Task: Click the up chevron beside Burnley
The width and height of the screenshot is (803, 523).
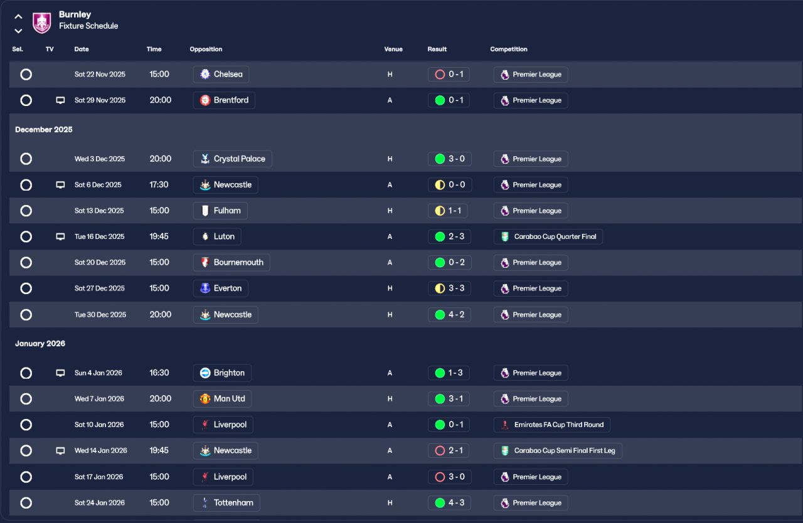Action: click(x=18, y=17)
